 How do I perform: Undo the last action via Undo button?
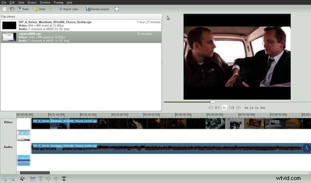click(40, 9)
